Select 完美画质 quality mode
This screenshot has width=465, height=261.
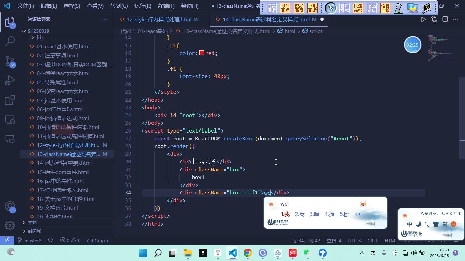272,8
